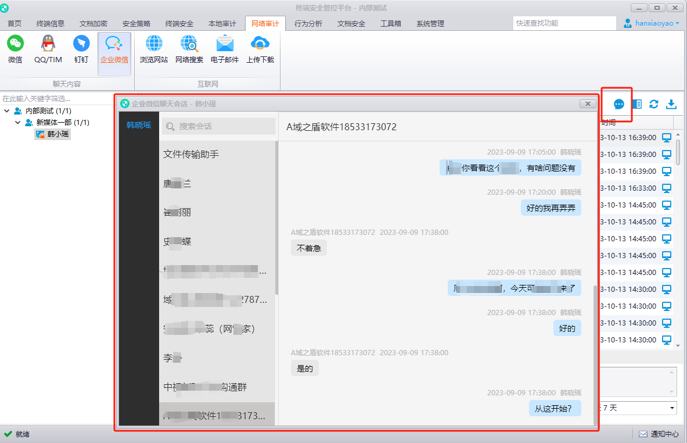The height and width of the screenshot is (443, 687).
Task: Open the 网络搜索 icon
Action: tap(189, 44)
